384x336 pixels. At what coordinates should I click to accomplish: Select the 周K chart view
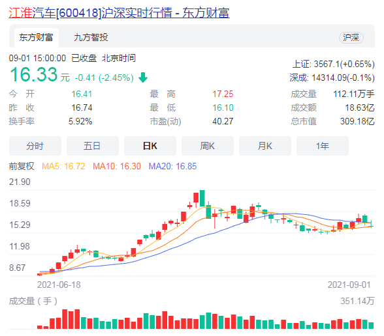click(x=208, y=146)
